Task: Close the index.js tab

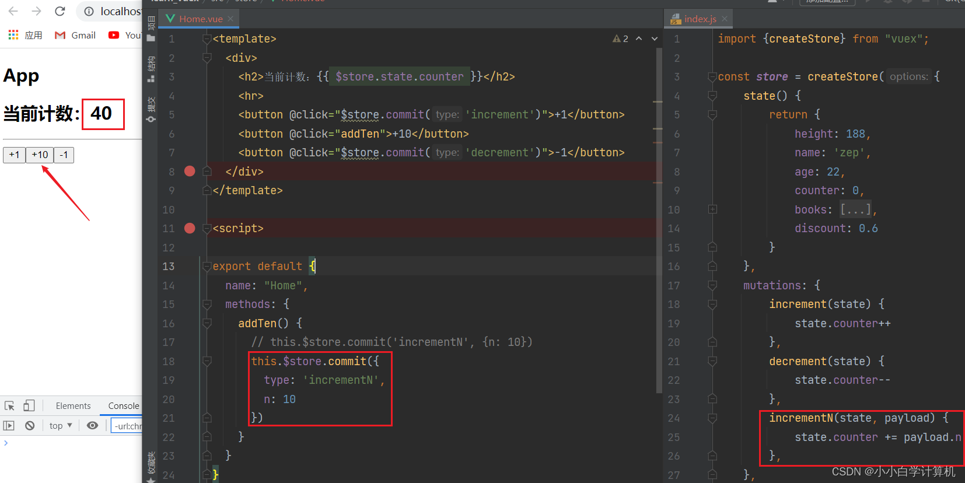Action: pos(725,19)
